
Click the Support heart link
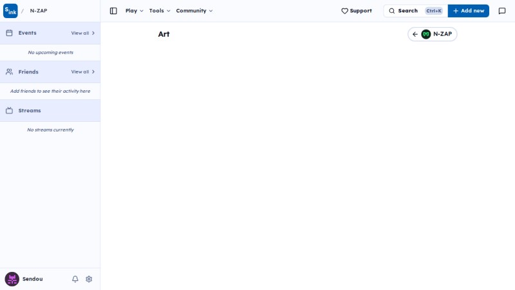pos(357,11)
